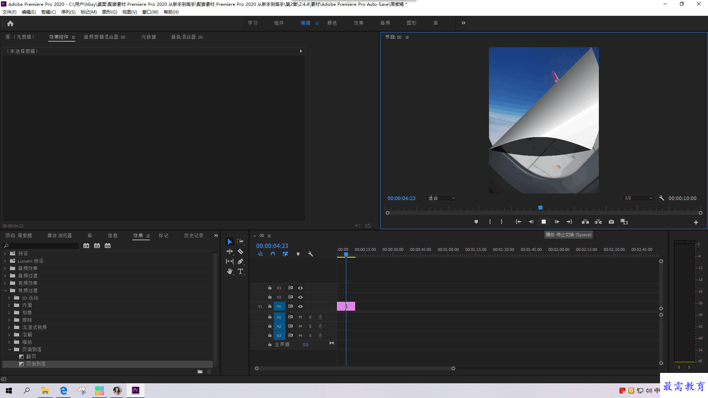Screen dimensions: 708x398
Task: Open 序列(S) menu
Action: coord(68,12)
